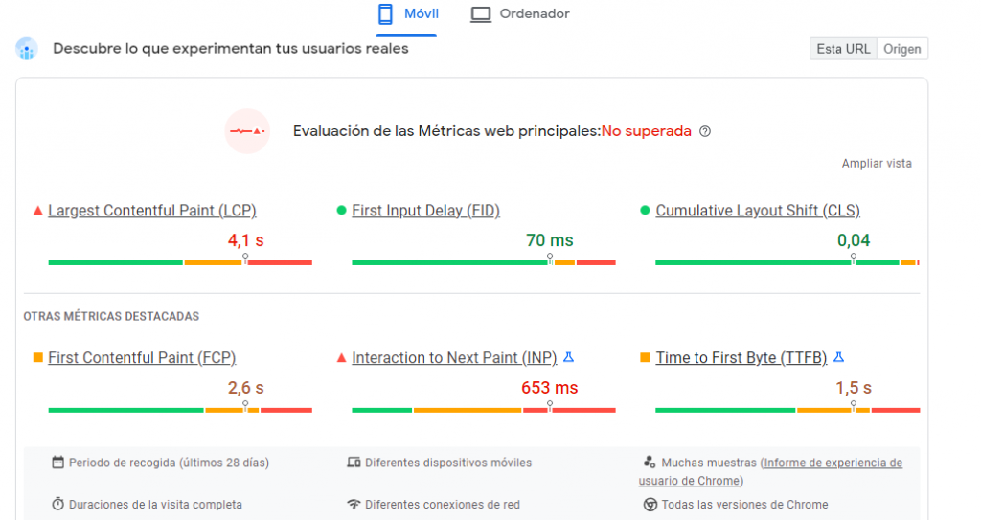Click the calendar icon for Periodo de recogida

click(x=58, y=463)
